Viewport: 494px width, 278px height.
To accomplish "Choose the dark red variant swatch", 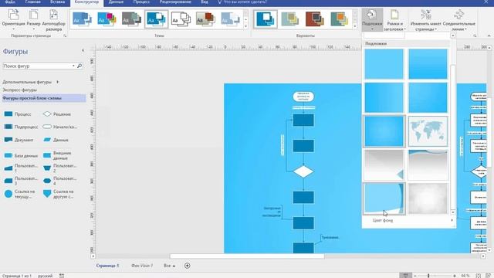I will pyautogui.click(x=315, y=19).
